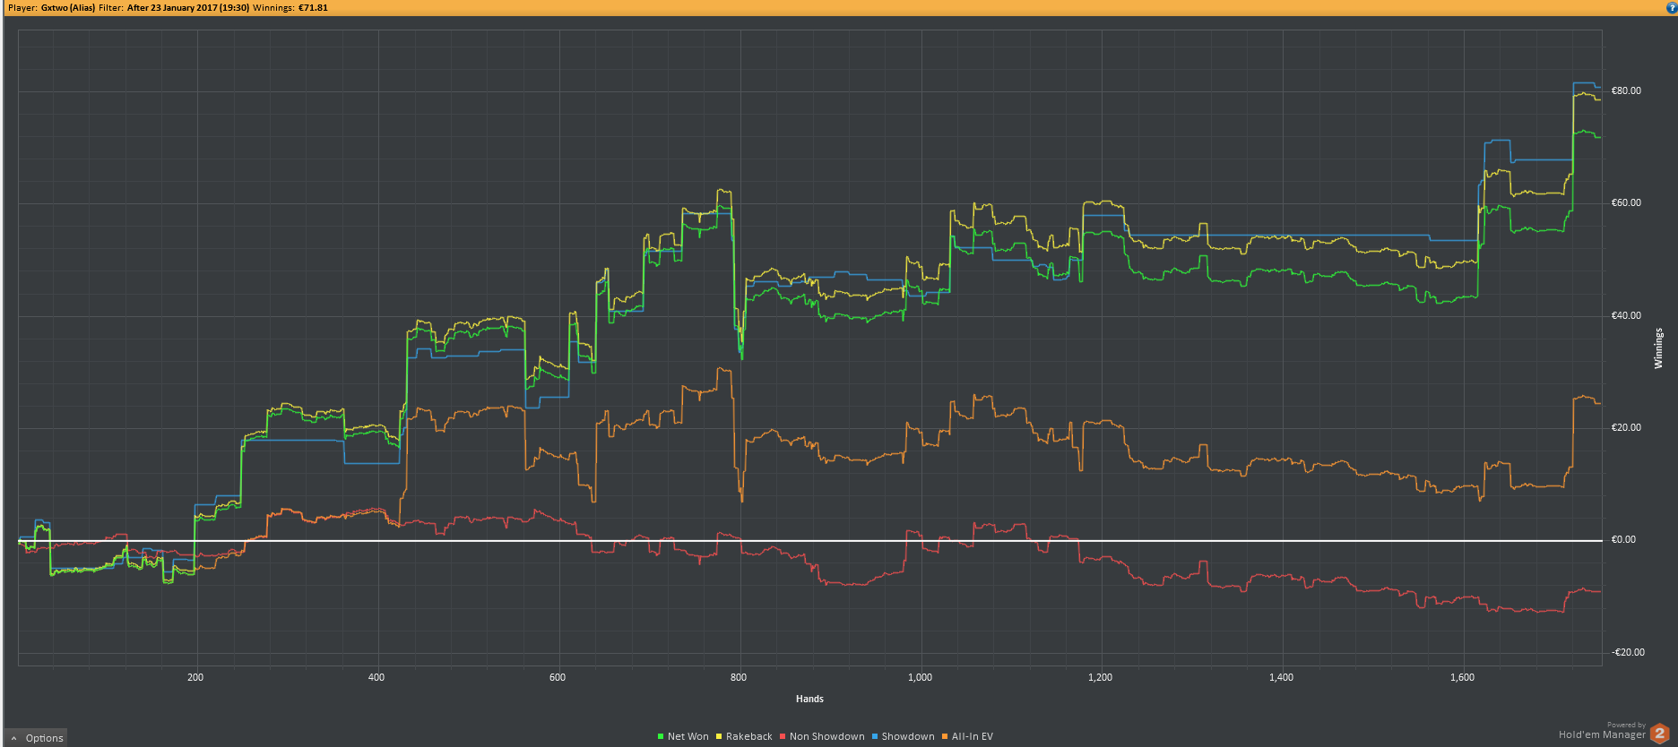Click the 400 hands x-axis label
This screenshot has height=747, width=1678.
pyautogui.click(x=376, y=678)
